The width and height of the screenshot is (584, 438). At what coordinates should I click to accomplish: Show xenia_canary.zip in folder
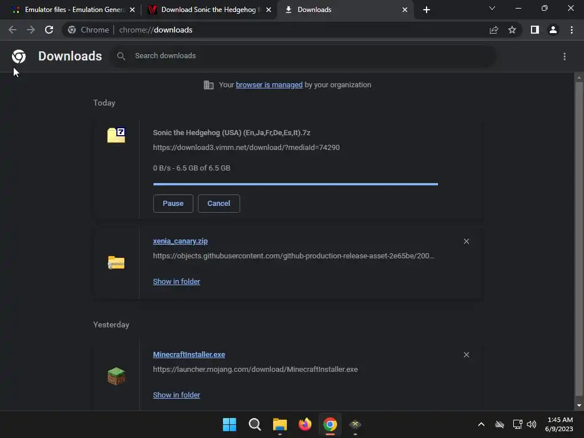click(177, 282)
